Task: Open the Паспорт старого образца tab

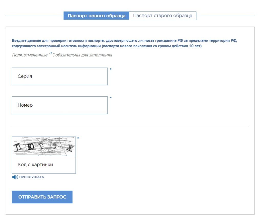Action: point(162,16)
